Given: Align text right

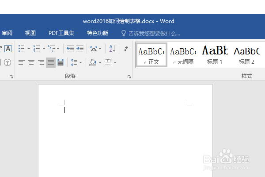Looking at the screenshot, I should coord(41,62).
